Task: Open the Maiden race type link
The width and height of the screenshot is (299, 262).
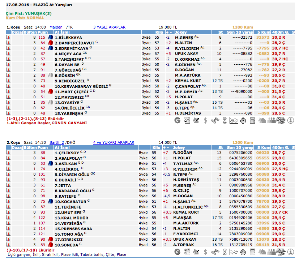Action: pyautogui.click(x=56, y=27)
